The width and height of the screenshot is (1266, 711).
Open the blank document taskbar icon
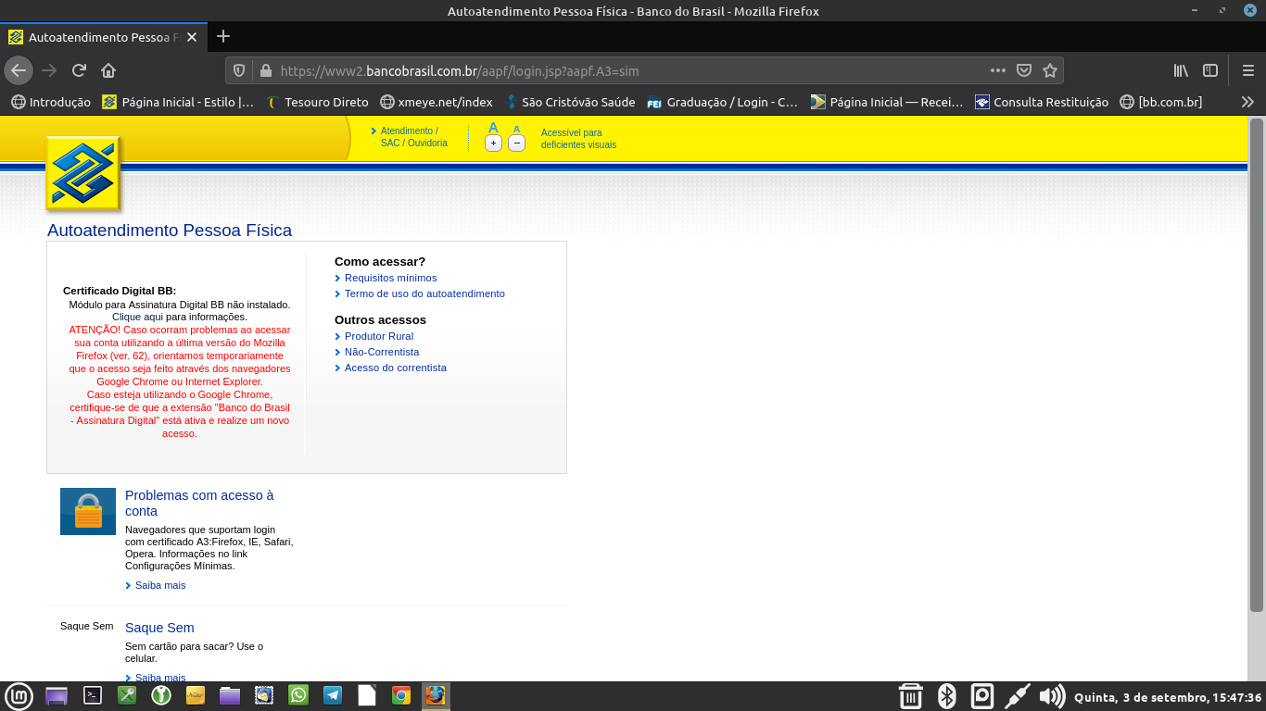point(367,695)
